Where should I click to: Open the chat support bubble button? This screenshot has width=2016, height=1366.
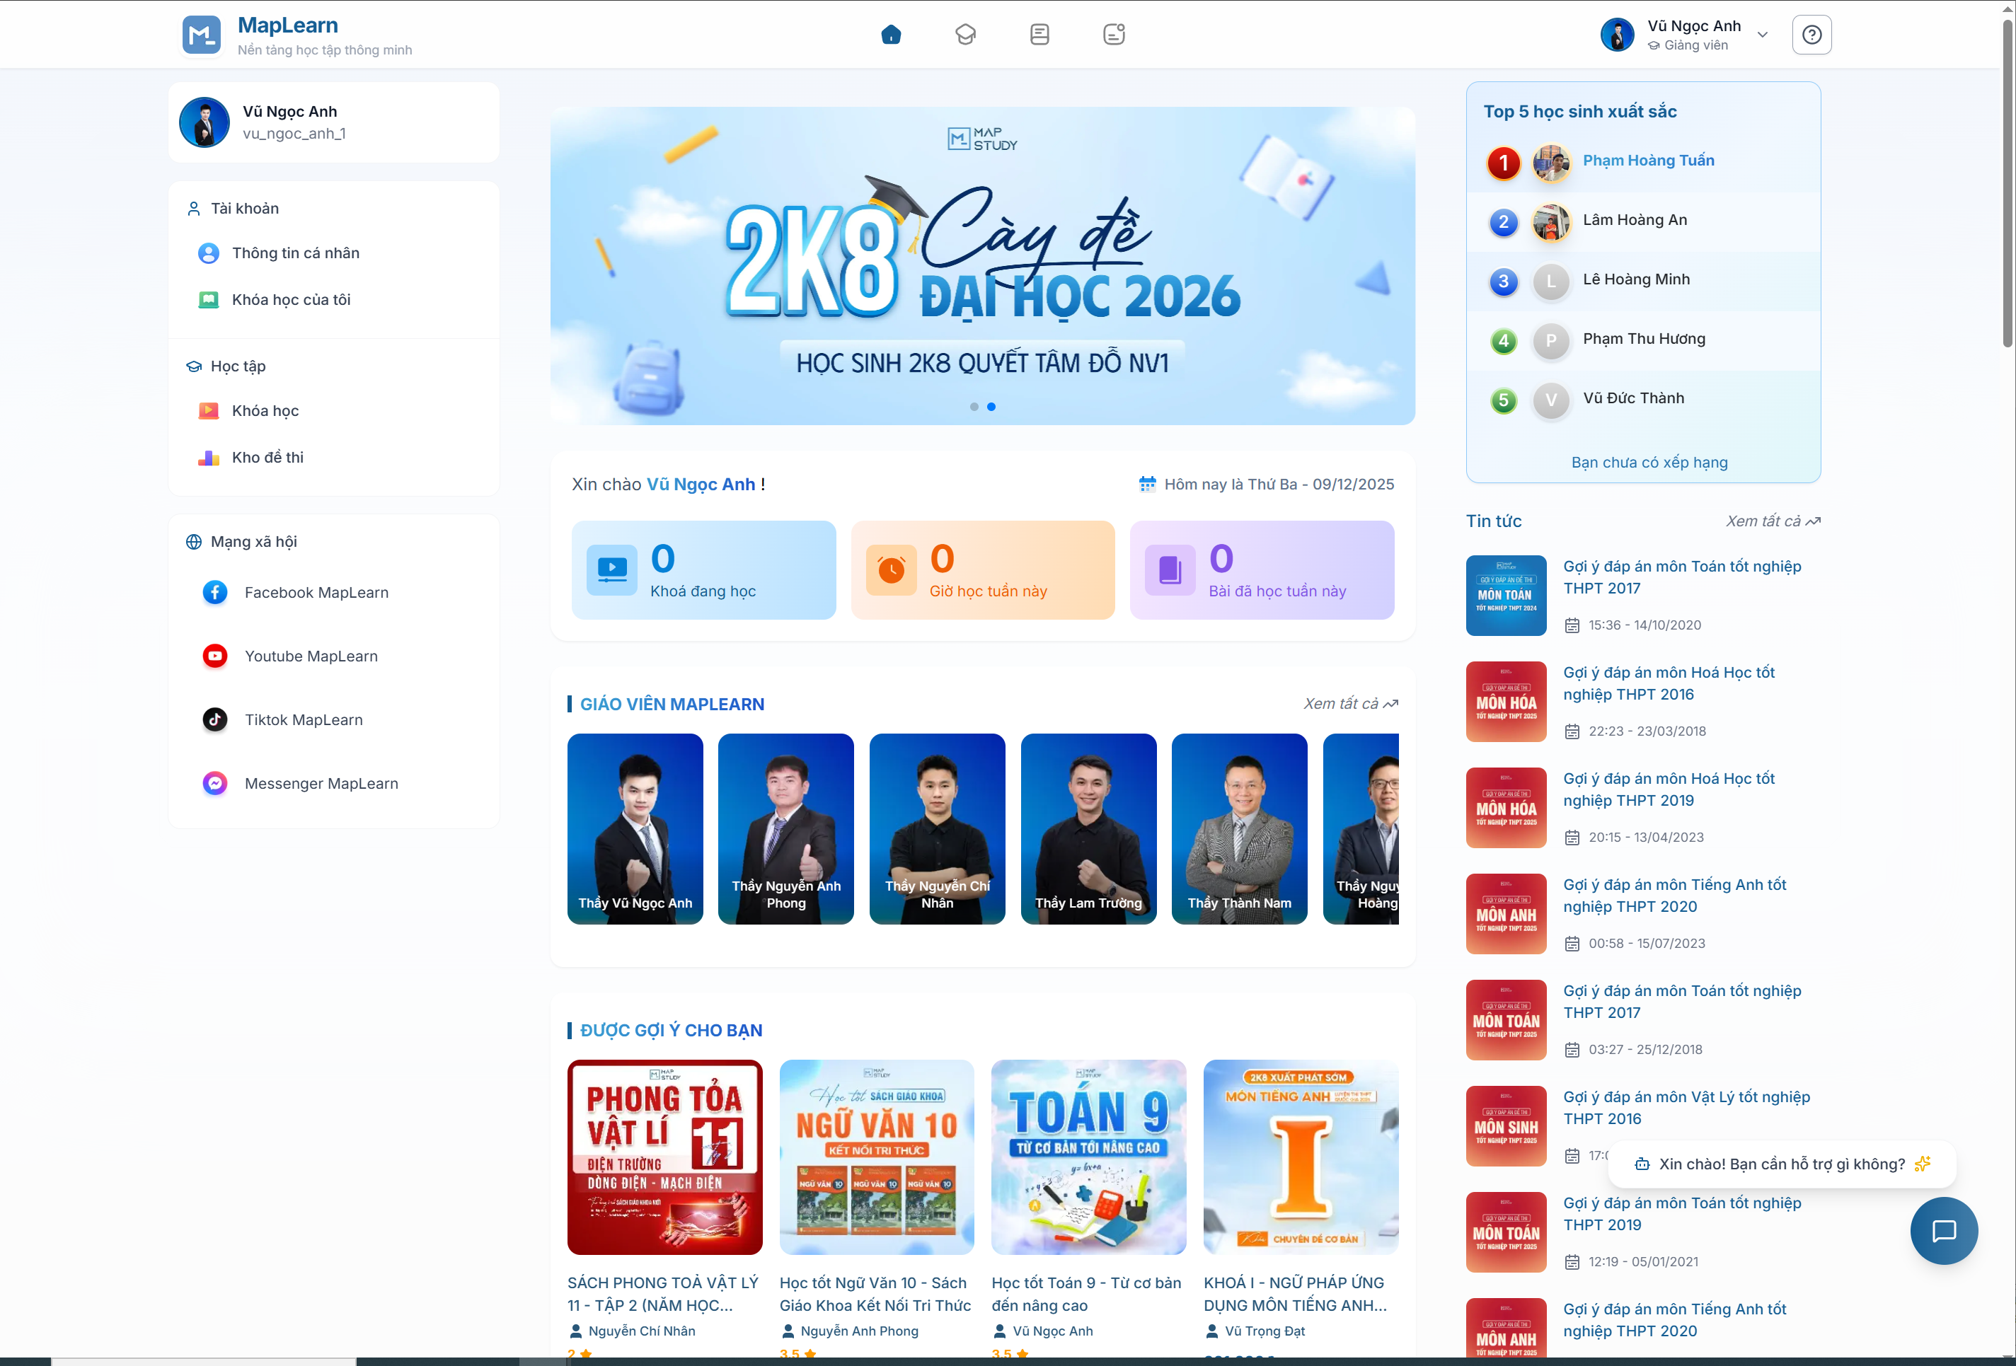pyautogui.click(x=1943, y=1230)
